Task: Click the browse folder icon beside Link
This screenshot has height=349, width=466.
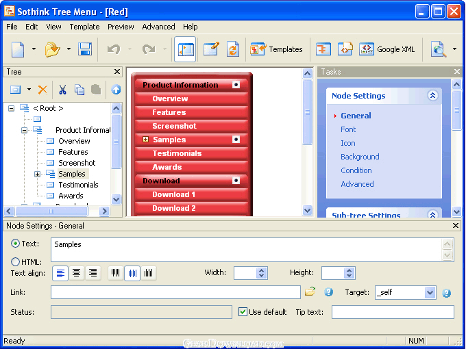Action: coord(310,292)
